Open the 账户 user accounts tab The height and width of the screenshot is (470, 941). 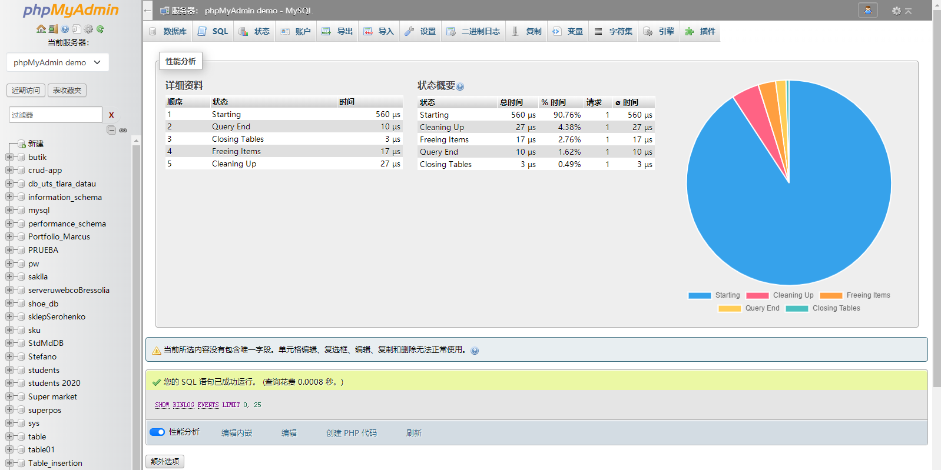click(296, 31)
